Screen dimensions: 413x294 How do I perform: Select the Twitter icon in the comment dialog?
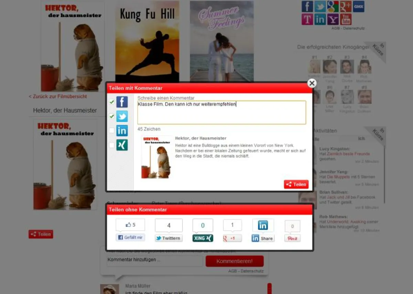pyautogui.click(x=122, y=116)
